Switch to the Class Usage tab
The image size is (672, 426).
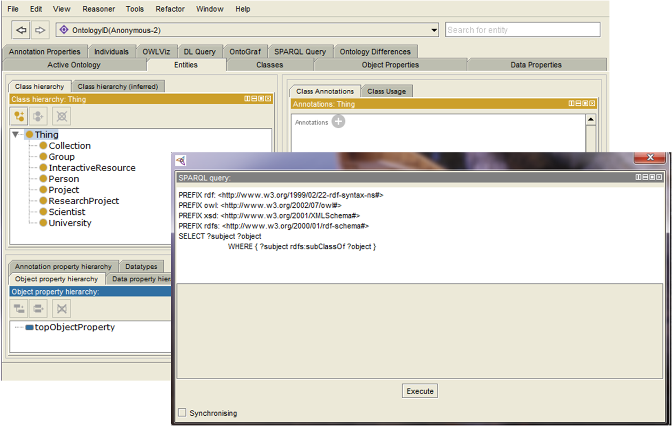tap(386, 91)
